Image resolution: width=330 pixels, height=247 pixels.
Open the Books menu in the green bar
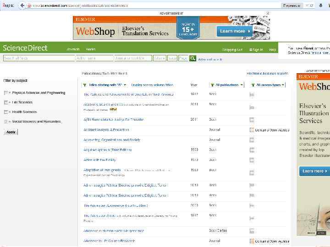90,49
